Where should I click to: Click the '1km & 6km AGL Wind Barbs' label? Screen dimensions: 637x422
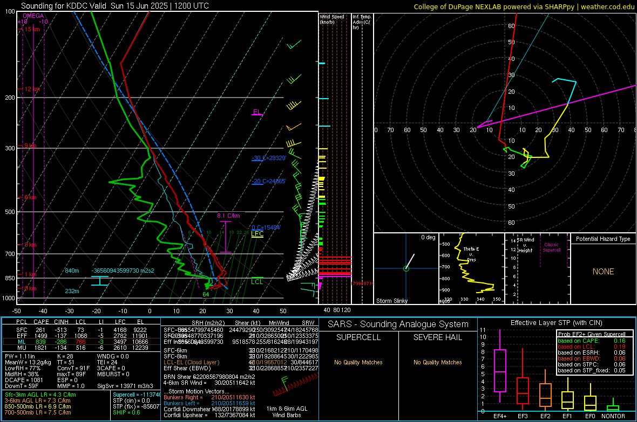tap(287, 412)
